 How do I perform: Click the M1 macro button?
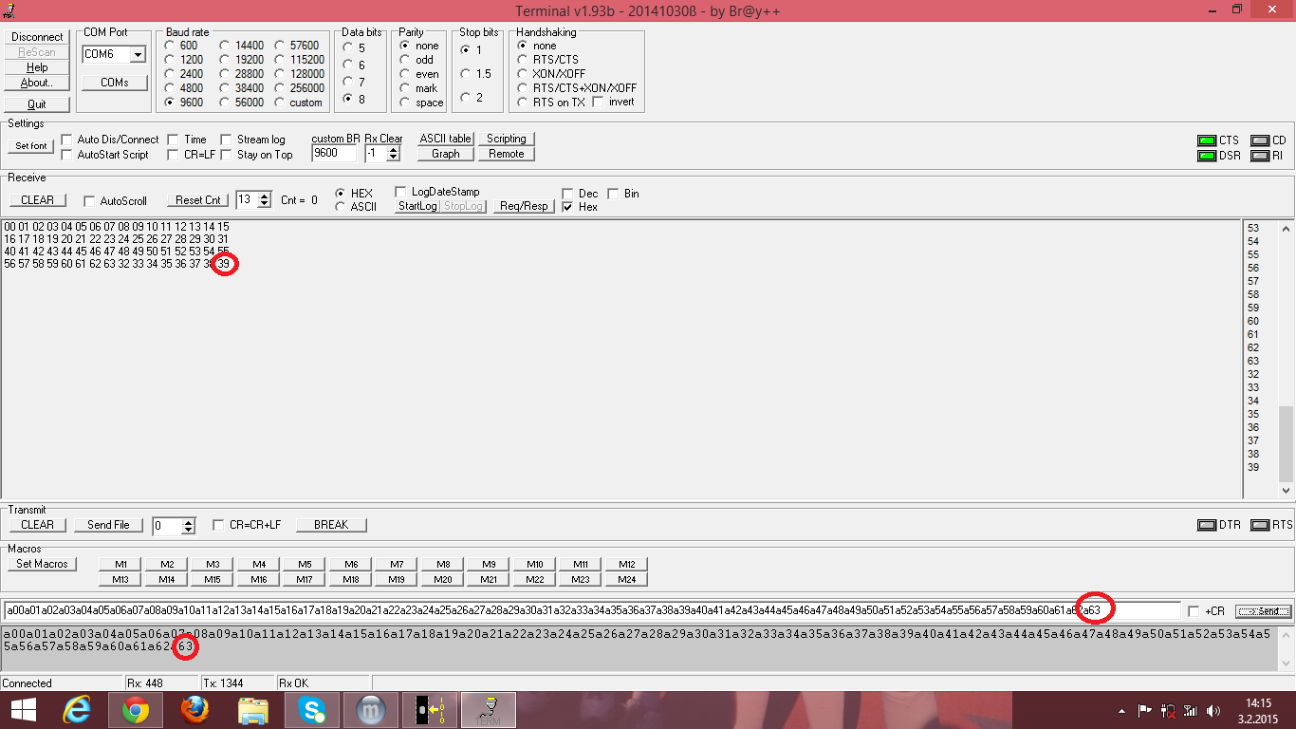(x=121, y=564)
